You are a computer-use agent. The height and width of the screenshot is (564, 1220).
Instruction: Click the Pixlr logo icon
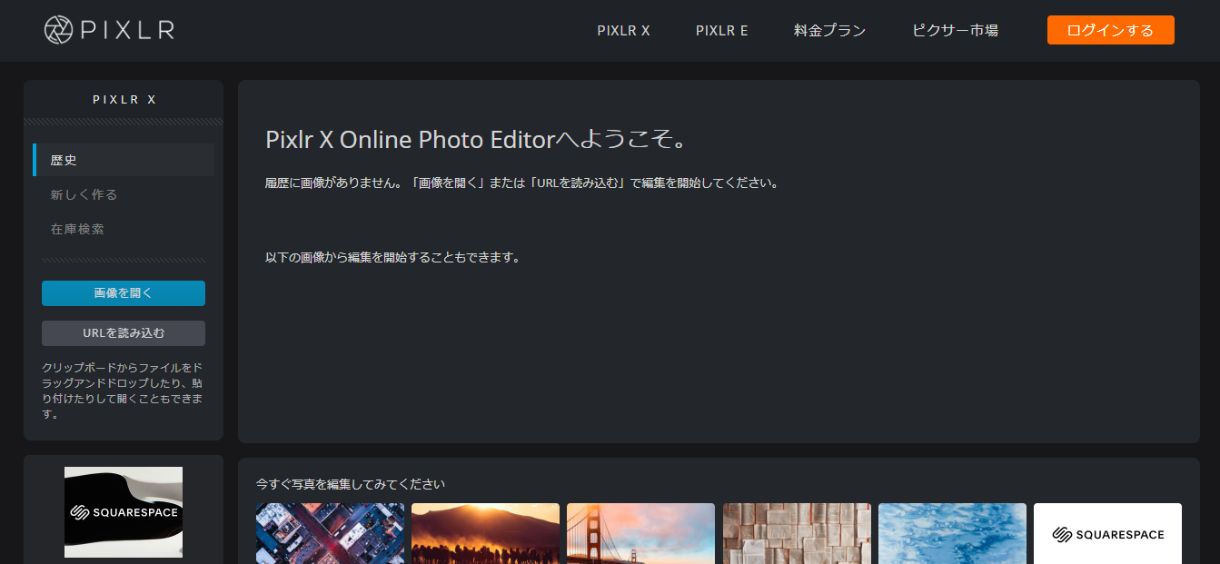tap(59, 30)
